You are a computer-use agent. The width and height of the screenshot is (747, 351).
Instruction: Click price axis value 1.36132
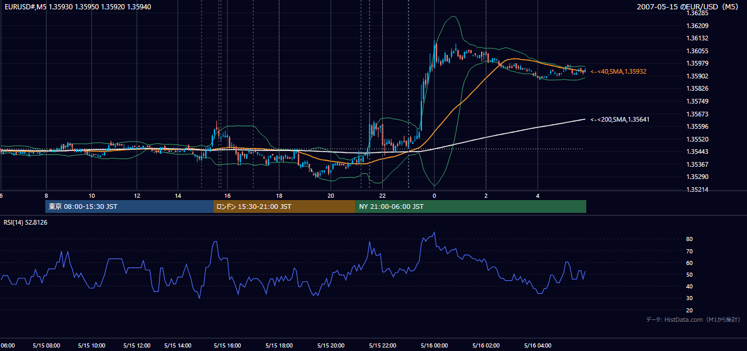pos(696,38)
